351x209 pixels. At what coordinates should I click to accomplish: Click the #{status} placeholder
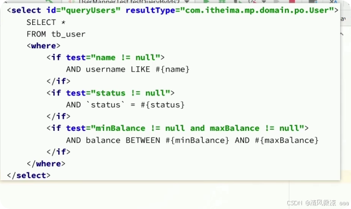[x=162, y=105]
